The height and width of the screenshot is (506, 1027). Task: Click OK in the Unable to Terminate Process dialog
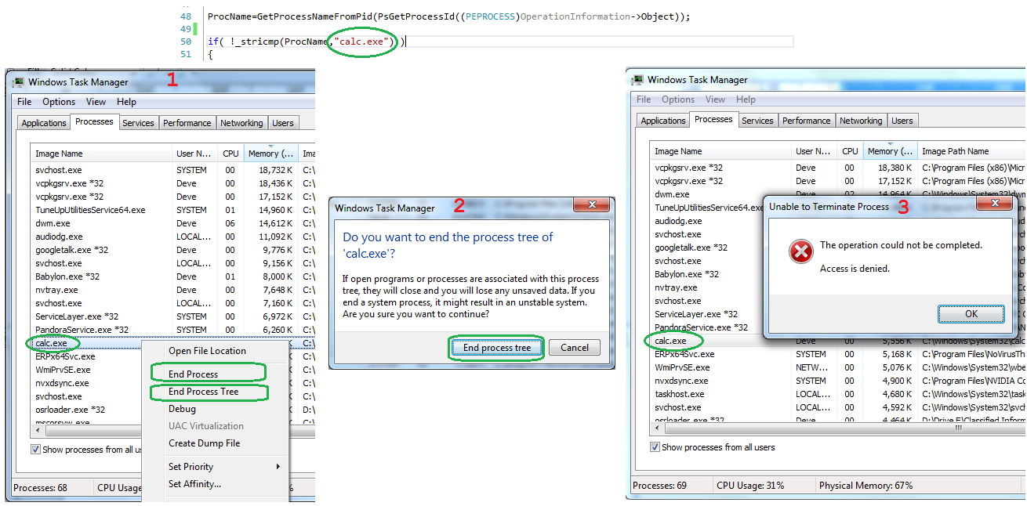pos(971,314)
